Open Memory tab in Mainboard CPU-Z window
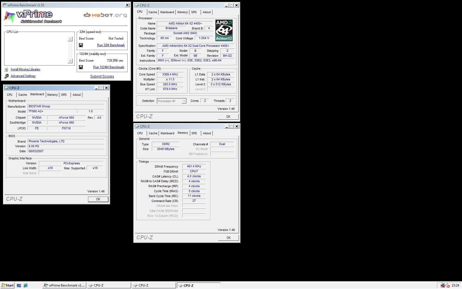The width and height of the screenshot is (462, 289). pos(52,95)
